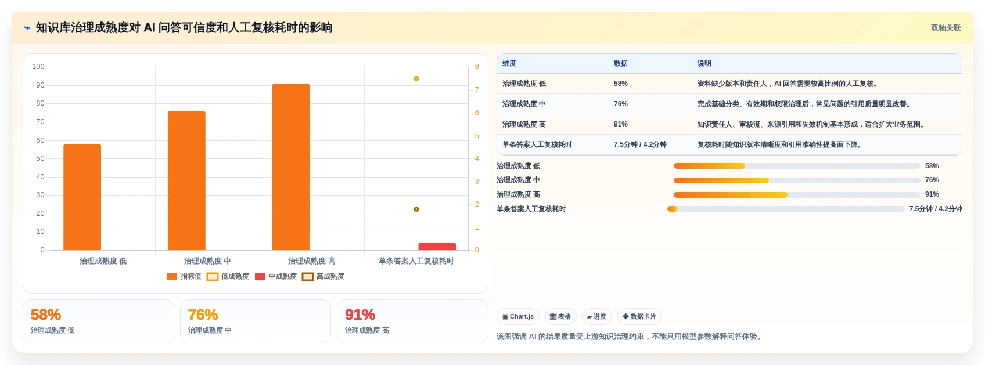985x365 pixels.
Task: Click the orange bar for 治理成熟度 低
Action: pyautogui.click(x=82, y=197)
